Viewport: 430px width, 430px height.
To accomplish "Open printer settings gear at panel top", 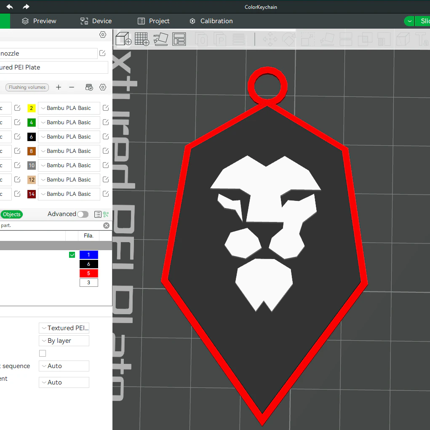I will [x=103, y=35].
